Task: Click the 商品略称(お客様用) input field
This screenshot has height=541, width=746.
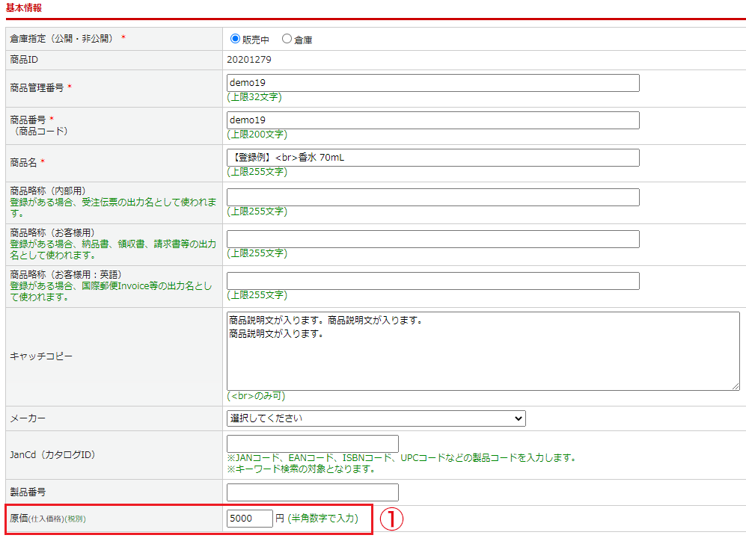Action: click(x=432, y=239)
